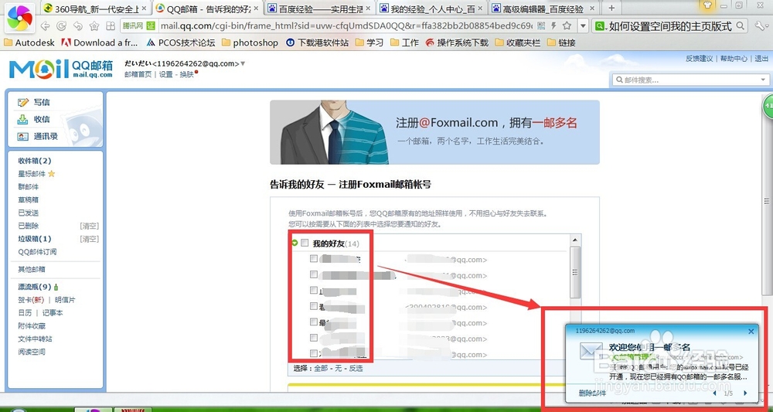Viewport: 773px width, 412px height.
Task: Open the grid apps icon in toolbar
Action: pyautogui.click(x=111, y=26)
